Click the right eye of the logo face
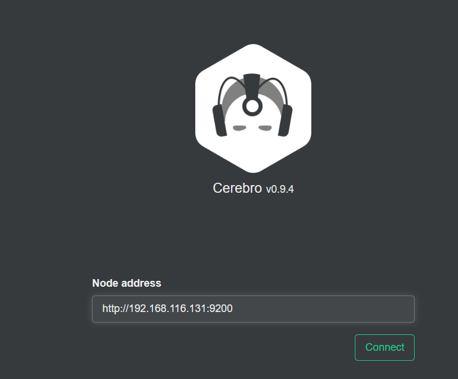 265,128
